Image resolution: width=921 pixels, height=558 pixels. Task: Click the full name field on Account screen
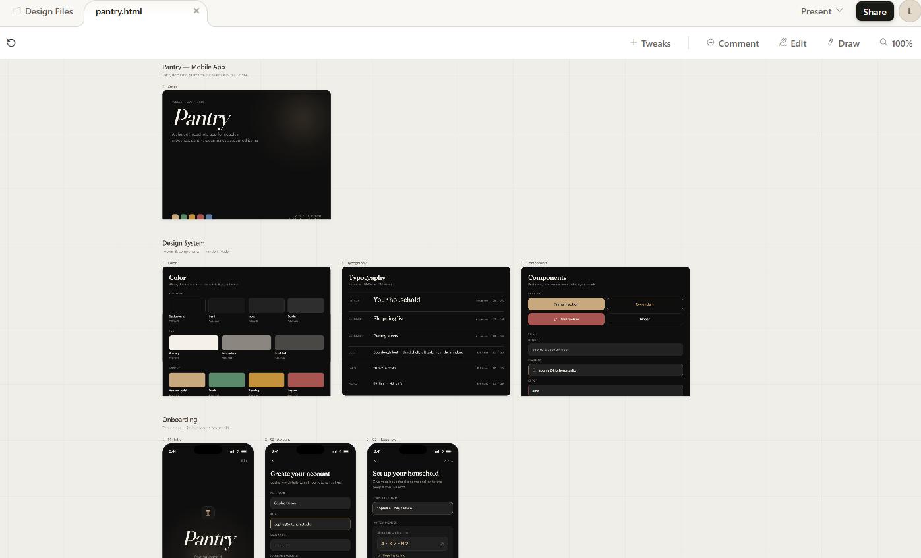click(x=310, y=503)
